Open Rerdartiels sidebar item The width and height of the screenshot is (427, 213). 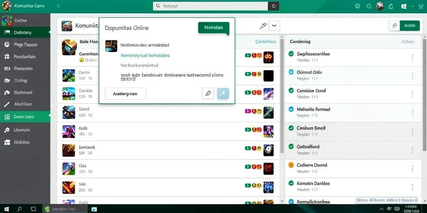coord(25,57)
